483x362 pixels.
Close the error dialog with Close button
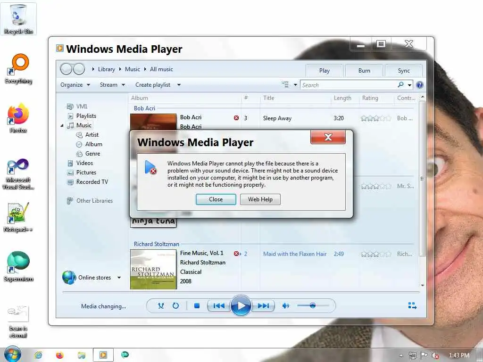(x=216, y=199)
